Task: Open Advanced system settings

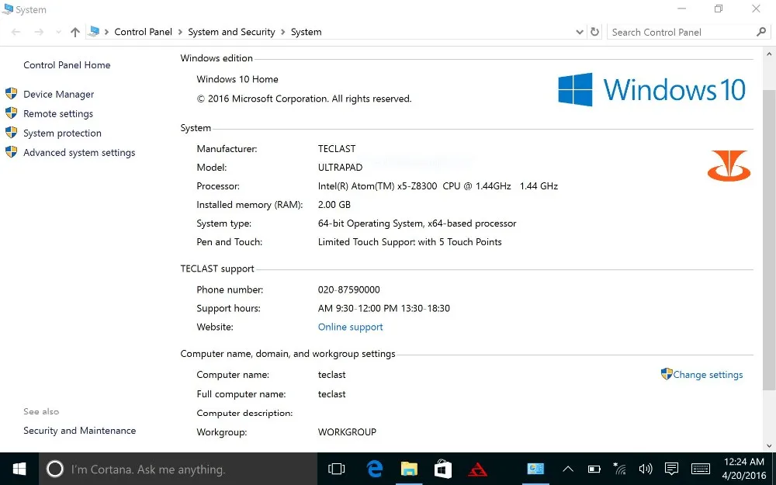Action: click(79, 152)
